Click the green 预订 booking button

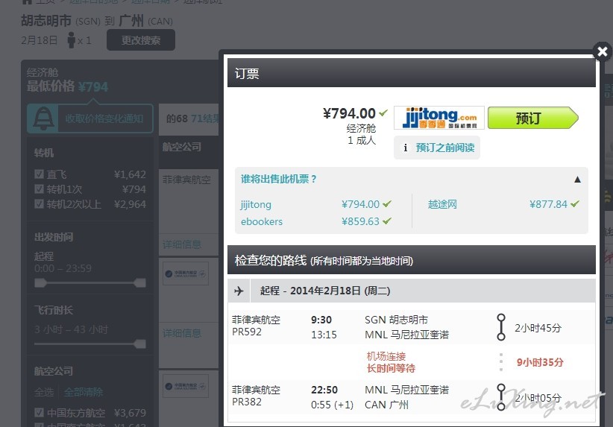533,118
